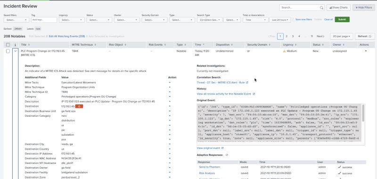Open external icon after View original event
Image resolution: width=377 pixels, height=179 pixels.
coord(222,148)
